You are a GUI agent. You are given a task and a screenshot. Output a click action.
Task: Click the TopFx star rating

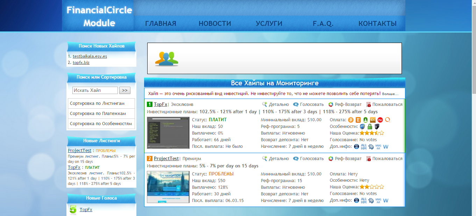click(x=372, y=133)
